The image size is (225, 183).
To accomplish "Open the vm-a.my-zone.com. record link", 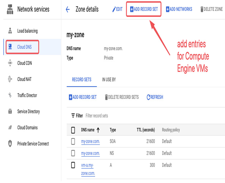I will 88,169.
